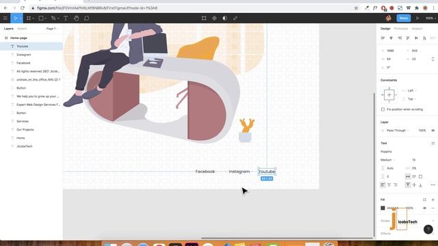Select the Pen tool

coord(53,18)
